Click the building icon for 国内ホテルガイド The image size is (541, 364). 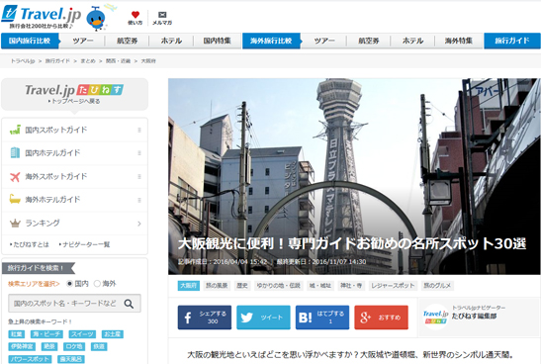(x=15, y=153)
